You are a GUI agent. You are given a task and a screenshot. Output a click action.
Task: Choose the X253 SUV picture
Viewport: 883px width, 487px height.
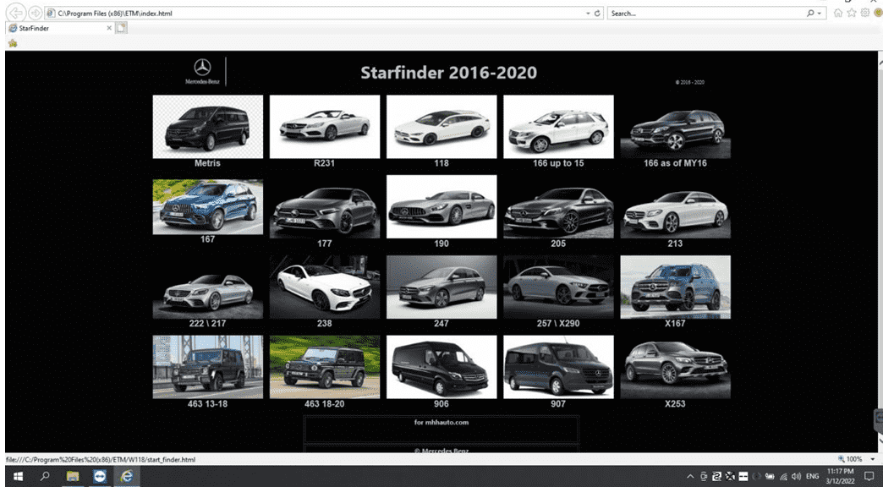(x=675, y=367)
